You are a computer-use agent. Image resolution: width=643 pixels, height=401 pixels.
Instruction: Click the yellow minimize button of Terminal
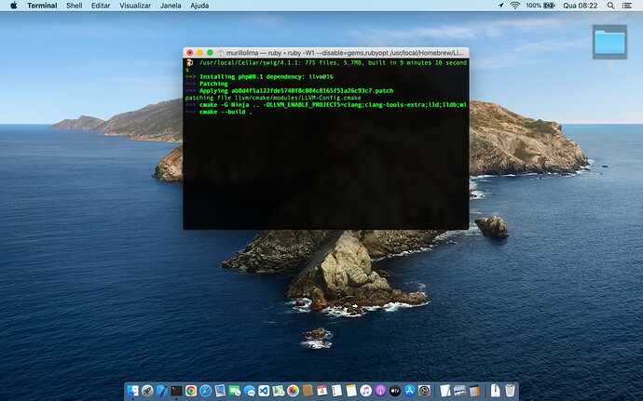click(x=199, y=53)
